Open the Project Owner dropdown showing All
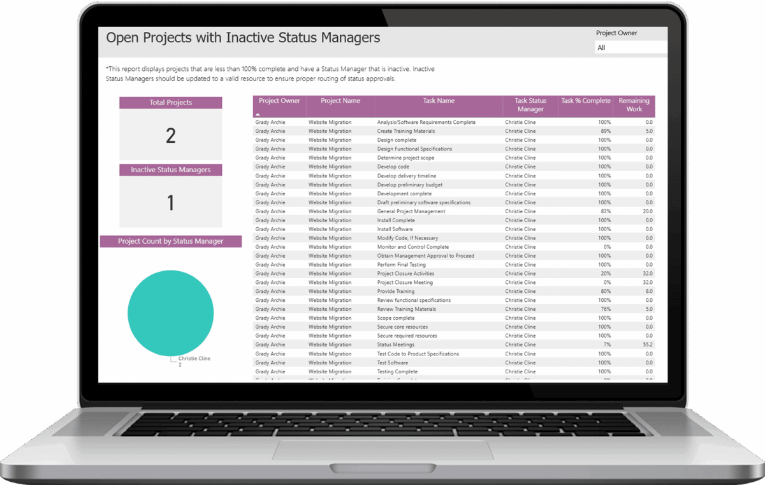Screen dimensions: 765x485 click(630, 47)
